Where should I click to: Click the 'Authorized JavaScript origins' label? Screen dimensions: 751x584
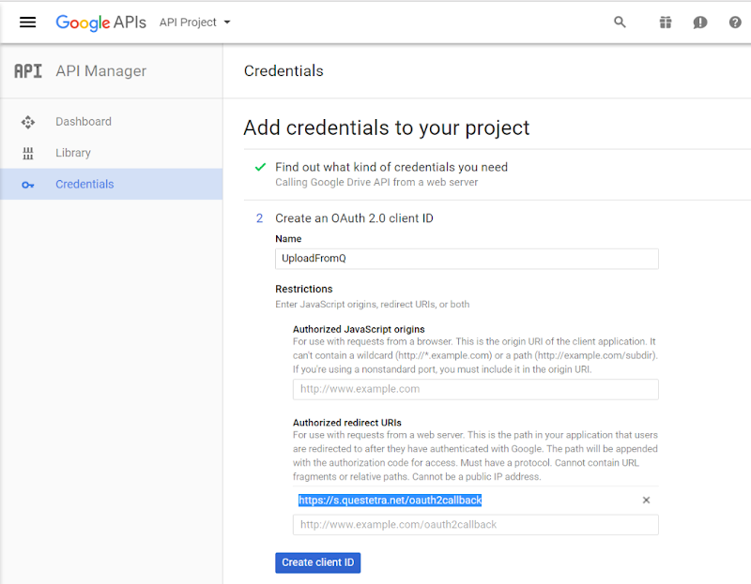pos(359,329)
